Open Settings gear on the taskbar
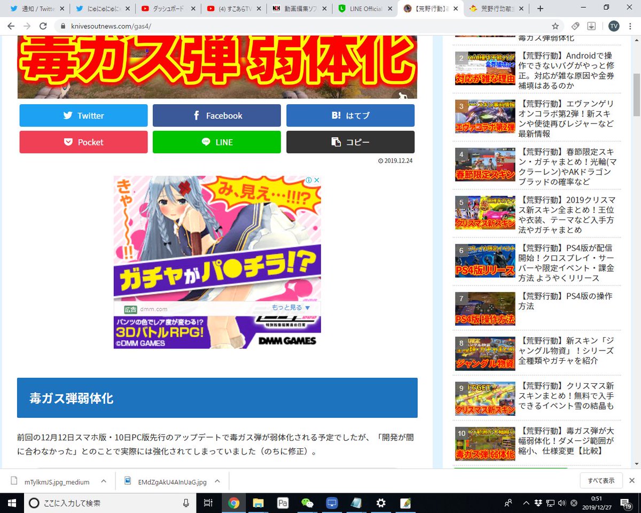 click(381, 503)
